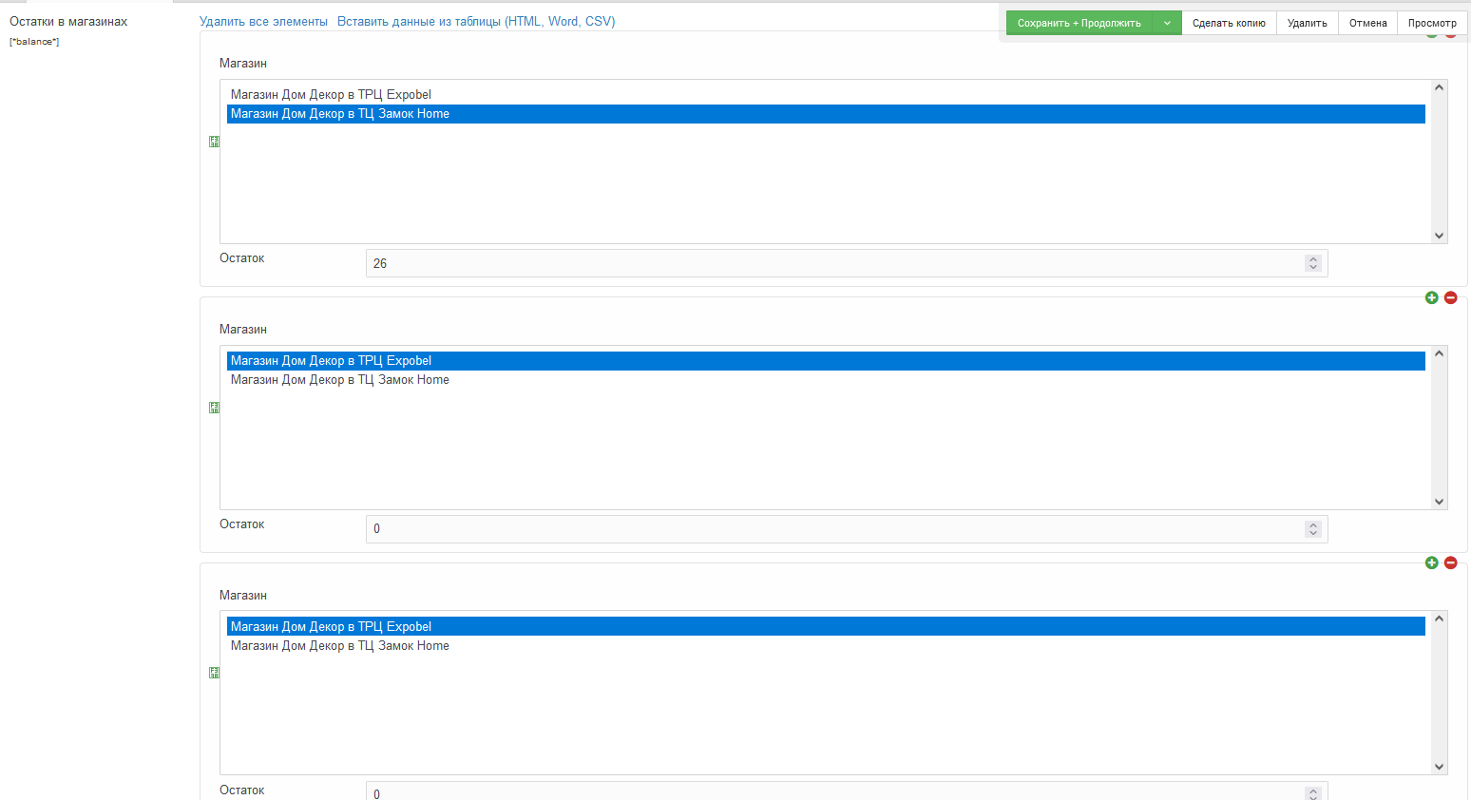Select ТРЦ Expobel in the third store list

coord(826,627)
